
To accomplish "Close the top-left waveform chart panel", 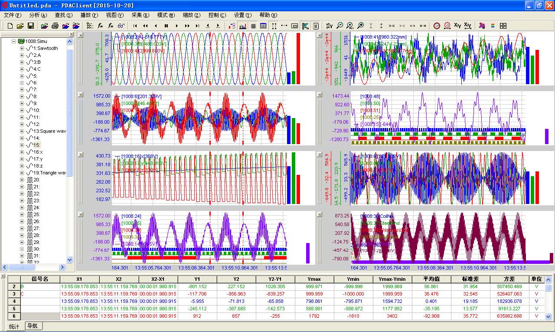I will [81, 35].
